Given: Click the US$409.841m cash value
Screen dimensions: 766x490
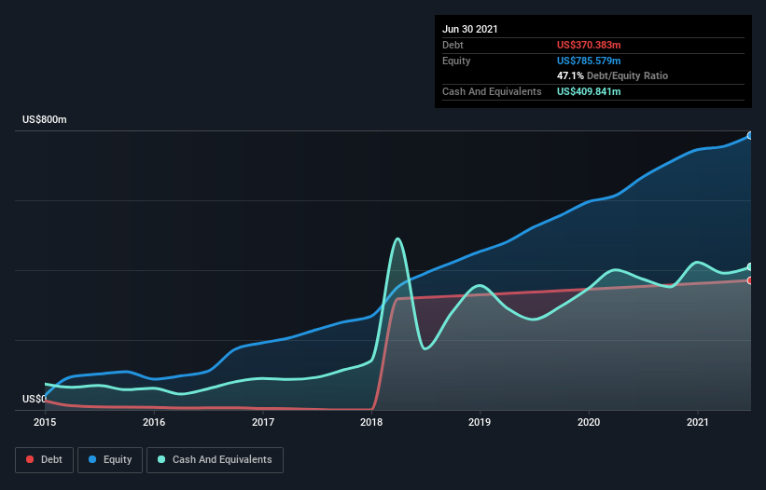Looking at the screenshot, I should [x=589, y=91].
